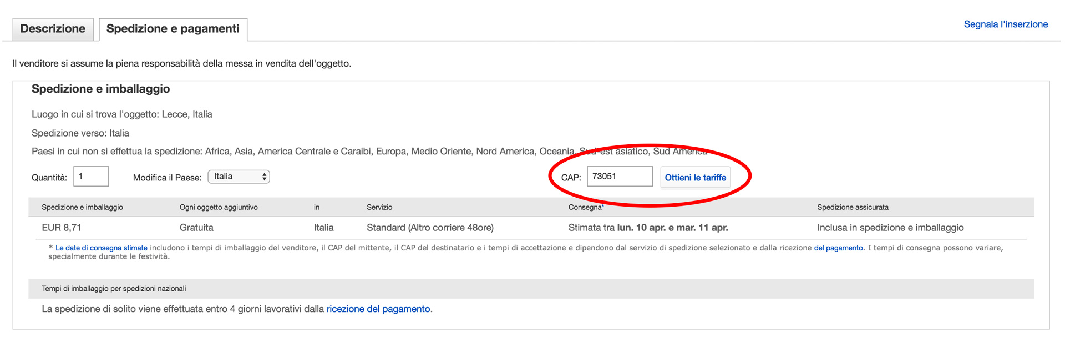Click the footnote's del pagamento link
The image size is (1065, 337).
(838, 248)
